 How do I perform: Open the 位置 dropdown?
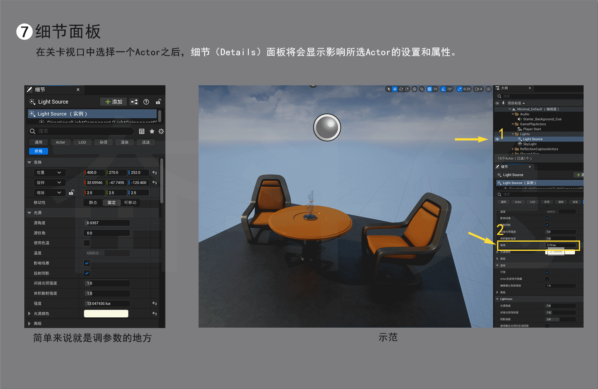pyautogui.click(x=49, y=172)
